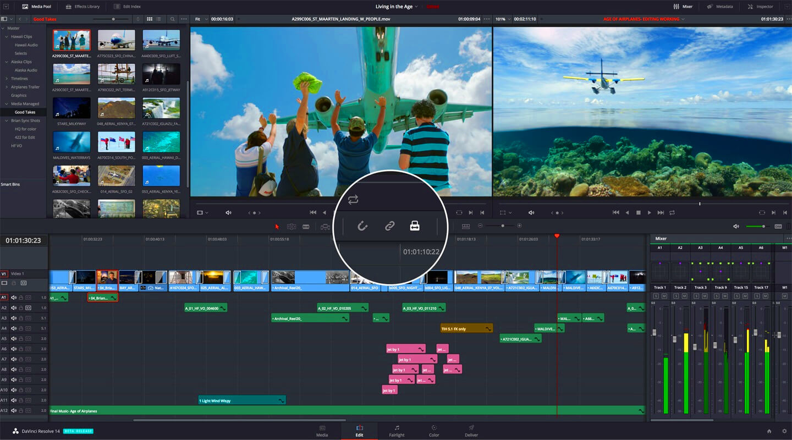Open the Edit Index panel
The width and height of the screenshot is (792, 440).
(x=127, y=7)
